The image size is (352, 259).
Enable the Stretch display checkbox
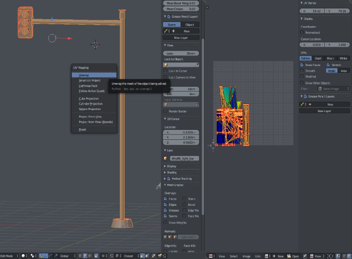point(328,65)
